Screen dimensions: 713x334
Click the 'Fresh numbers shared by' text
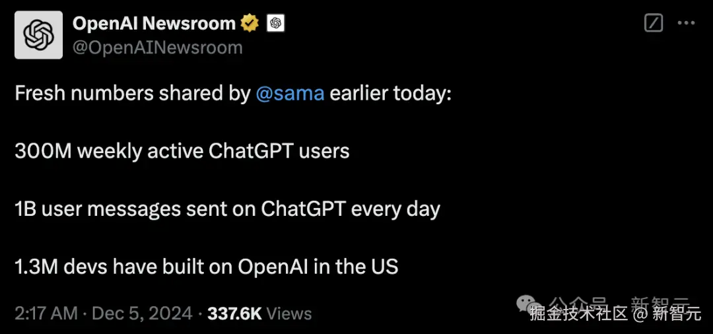pyautogui.click(x=132, y=93)
